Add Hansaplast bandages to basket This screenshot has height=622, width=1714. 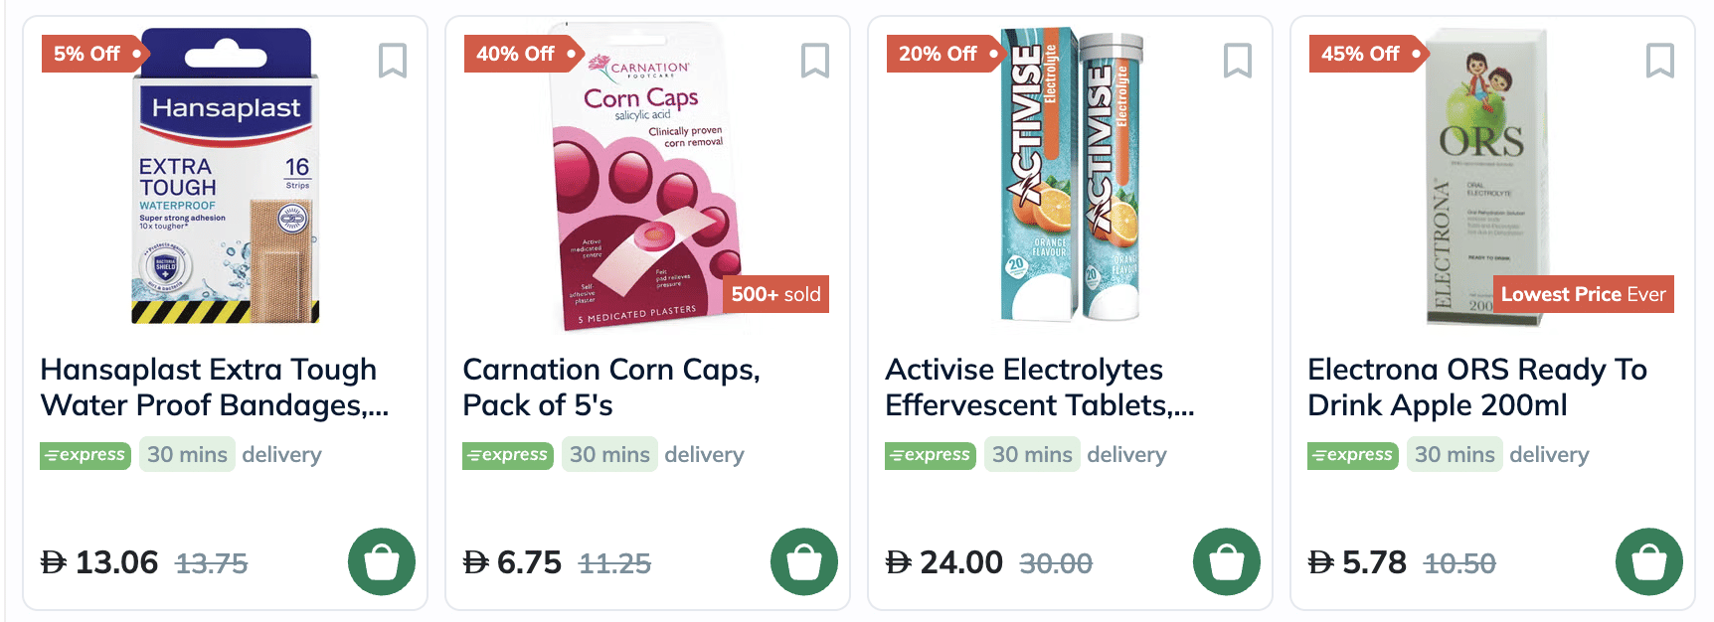(381, 561)
